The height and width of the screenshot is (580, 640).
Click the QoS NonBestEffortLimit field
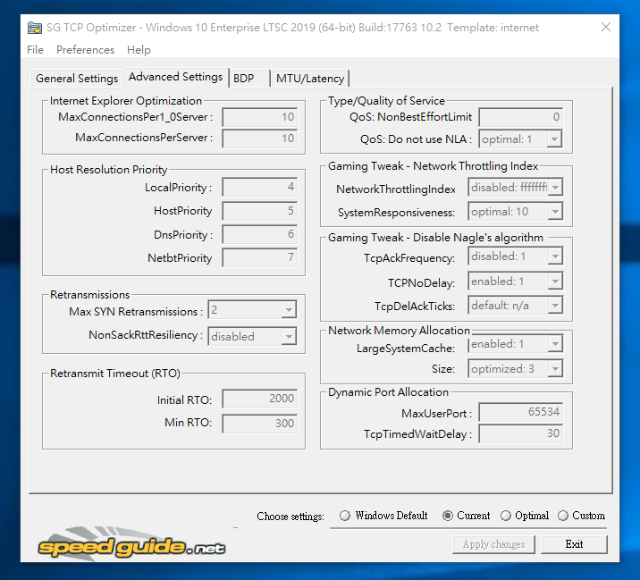tap(521, 117)
